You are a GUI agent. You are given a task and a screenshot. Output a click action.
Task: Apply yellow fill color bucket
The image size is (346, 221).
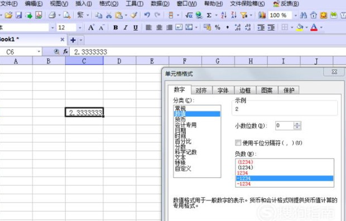(x=300, y=27)
